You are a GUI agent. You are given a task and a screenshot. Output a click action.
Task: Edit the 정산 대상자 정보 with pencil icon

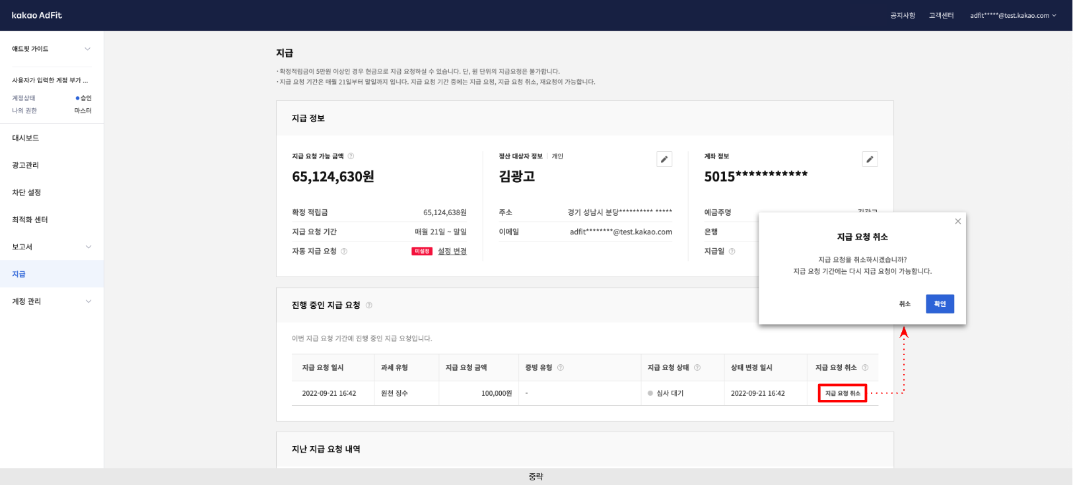tap(664, 159)
